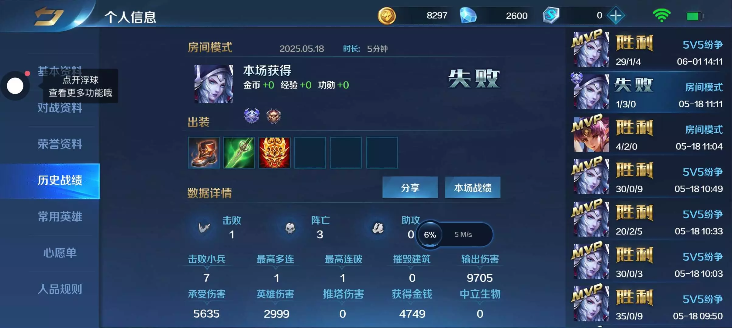Open the 35/0/9 match record

tap(648, 304)
